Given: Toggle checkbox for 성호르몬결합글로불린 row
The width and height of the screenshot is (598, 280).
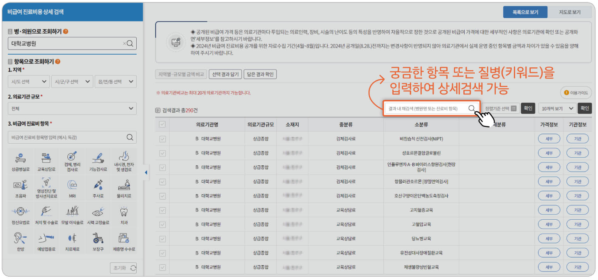Looking at the screenshot, I should [162, 153].
